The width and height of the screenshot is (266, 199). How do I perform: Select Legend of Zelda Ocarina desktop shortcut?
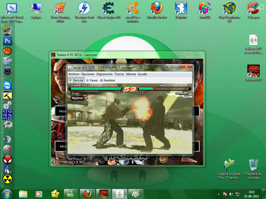[229, 169]
